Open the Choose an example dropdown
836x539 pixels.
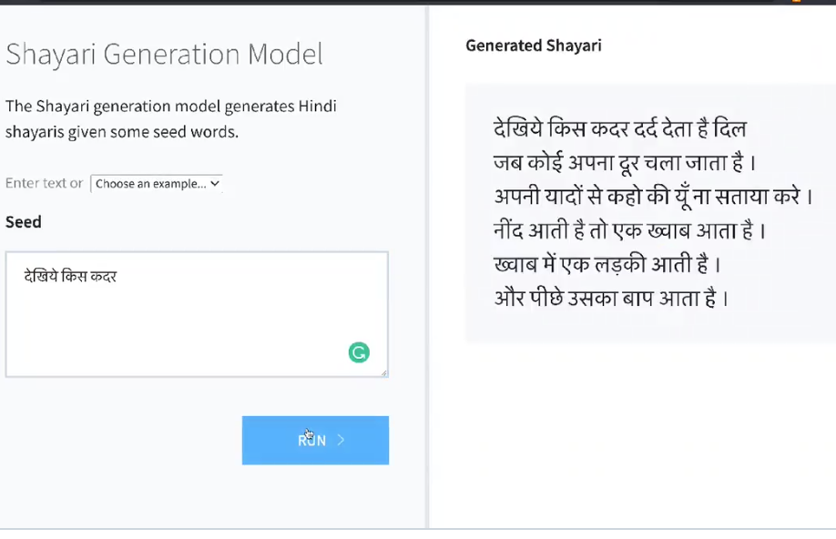click(157, 183)
